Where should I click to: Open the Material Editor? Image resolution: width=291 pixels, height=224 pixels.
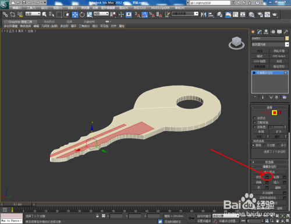[x=251, y=15]
